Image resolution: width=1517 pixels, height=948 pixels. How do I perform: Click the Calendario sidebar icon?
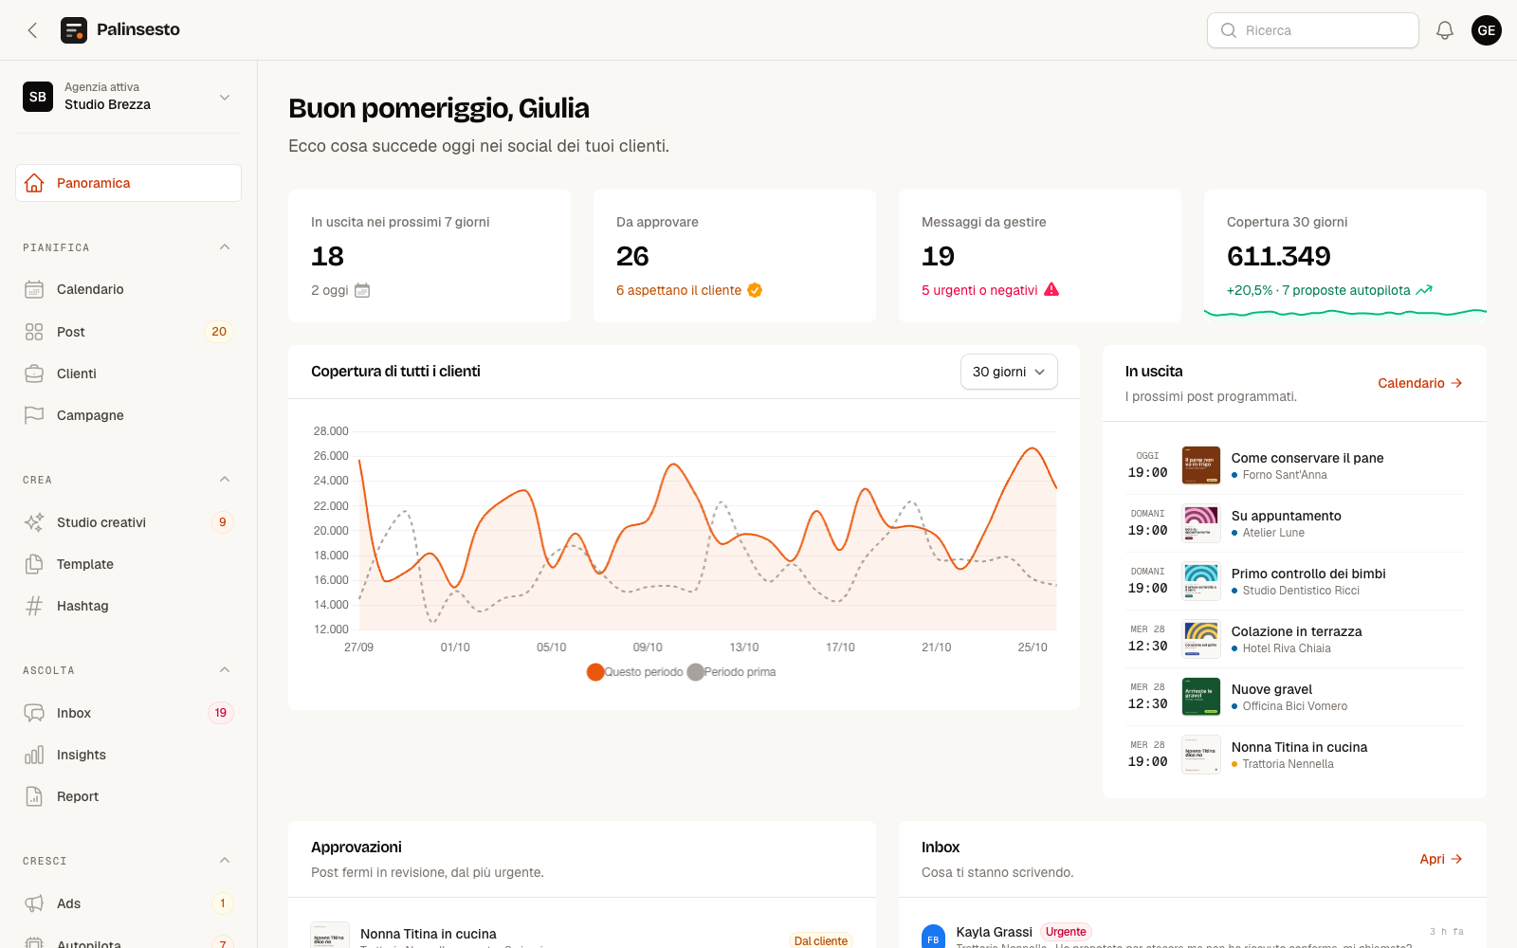tap(34, 289)
